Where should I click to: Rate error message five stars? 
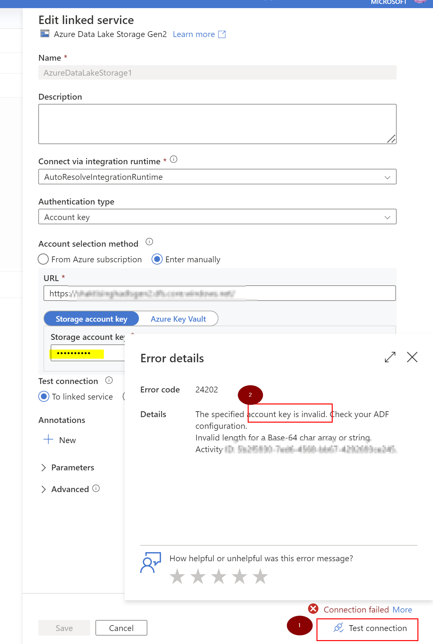pos(260,576)
